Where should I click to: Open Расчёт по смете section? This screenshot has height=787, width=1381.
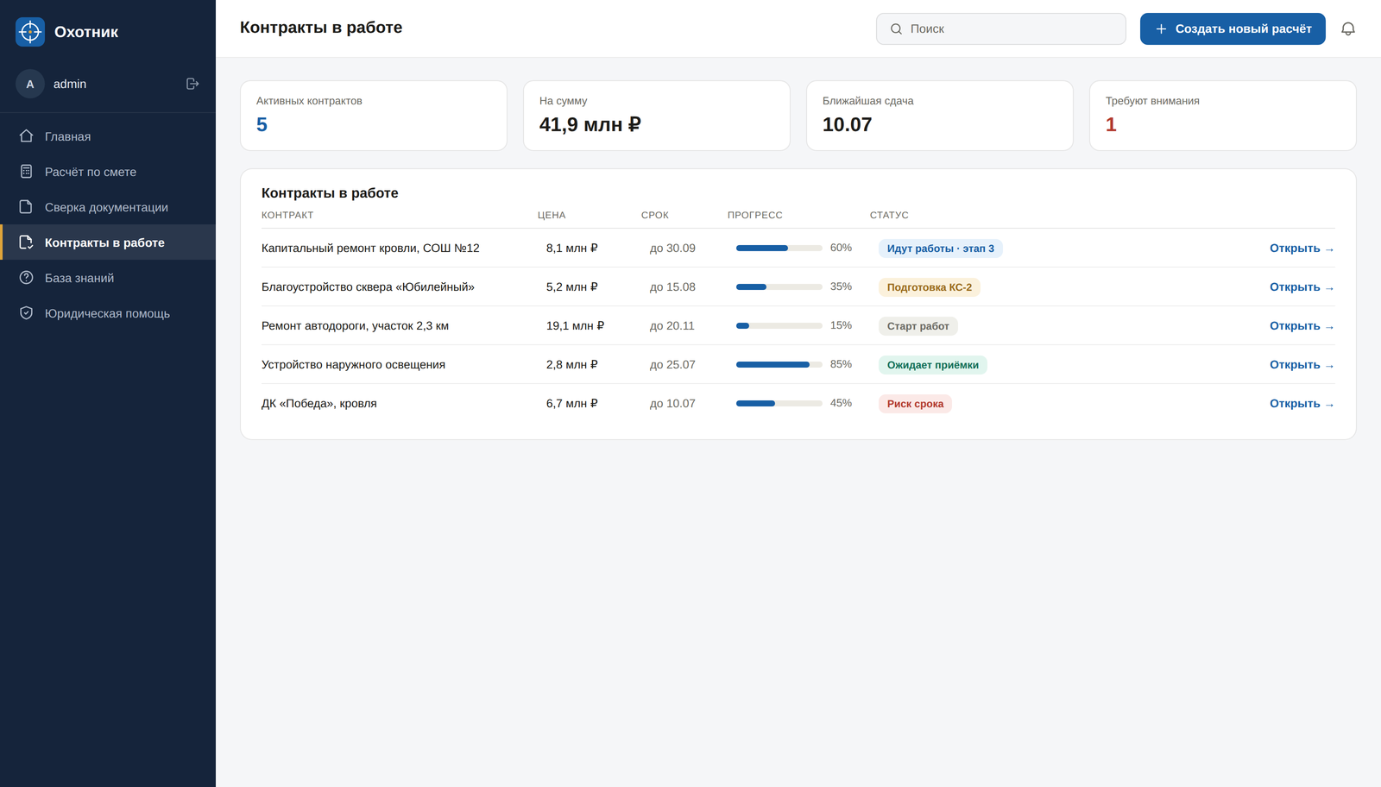tap(108, 172)
